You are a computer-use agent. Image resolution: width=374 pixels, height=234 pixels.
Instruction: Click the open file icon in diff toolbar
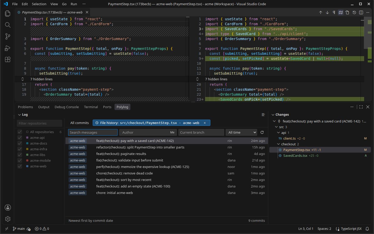point(348,12)
